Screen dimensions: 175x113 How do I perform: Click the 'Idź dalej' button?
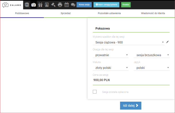(131, 106)
